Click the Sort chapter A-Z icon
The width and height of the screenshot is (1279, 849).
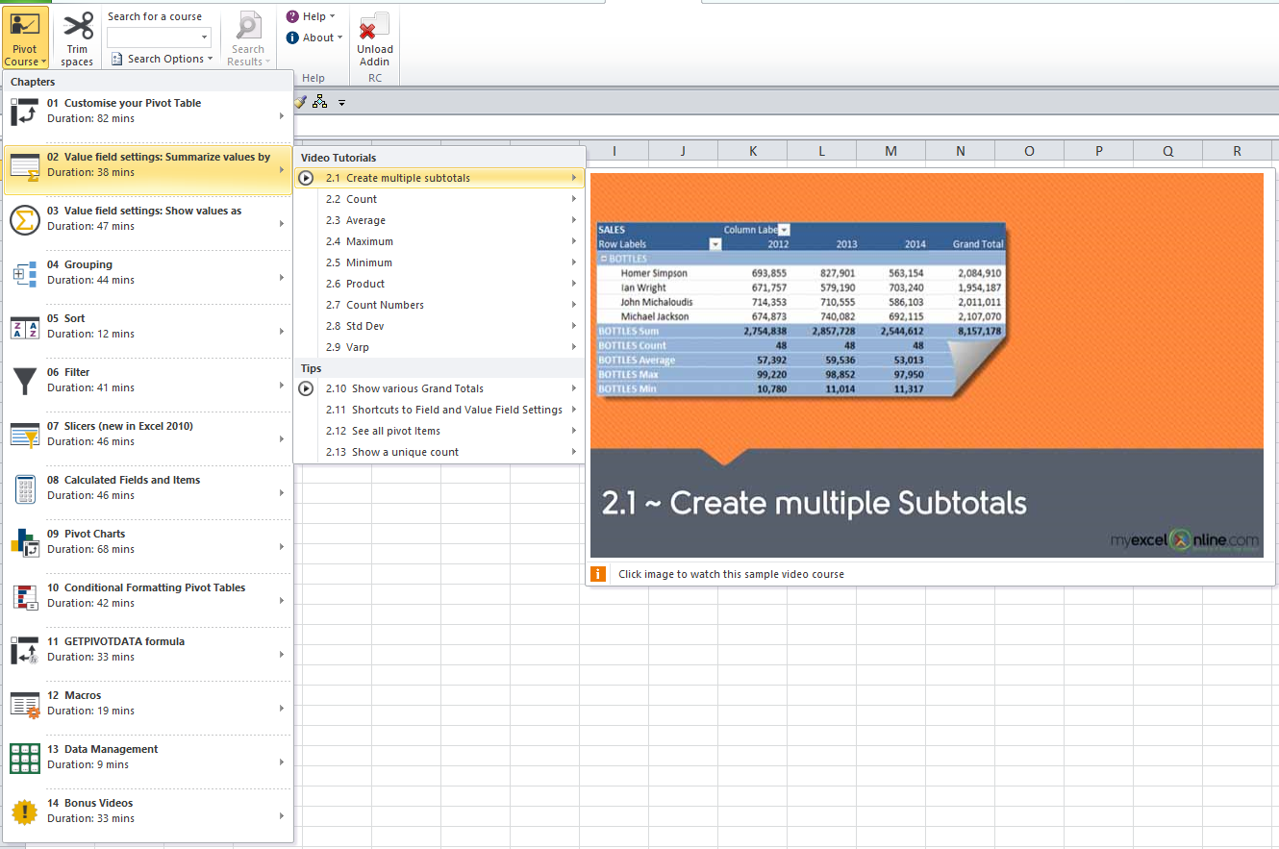(x=25, y=327)
